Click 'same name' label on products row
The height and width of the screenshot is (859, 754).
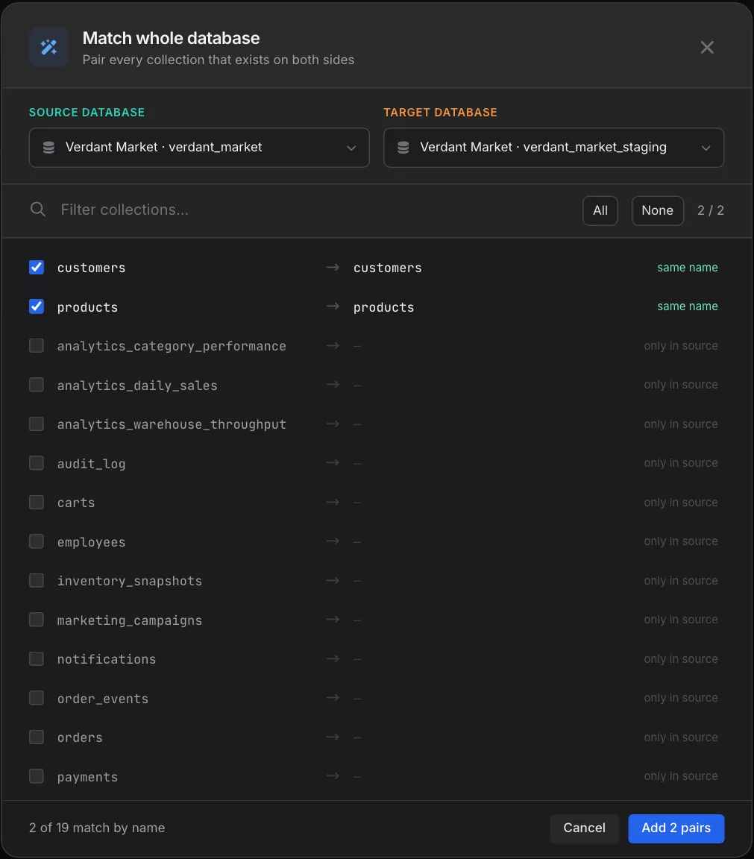pyautogui.click(x=687, y=306)
